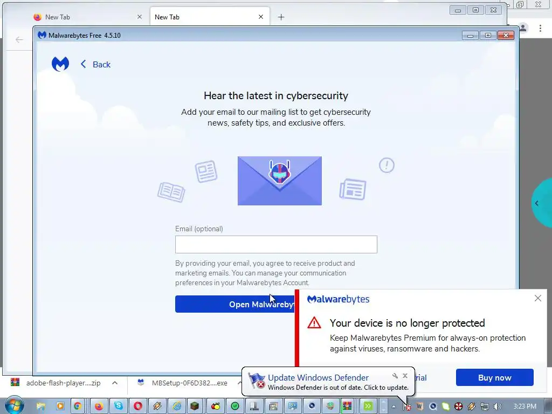This screenshot has width=552, height=414.
Task: Click the envelope robot illustration
Action: 280,181
